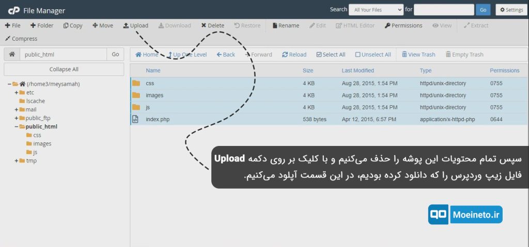Focus the search text field
Image resolution: width=529 pixels, height=247 pixels.
coord(444,10)
